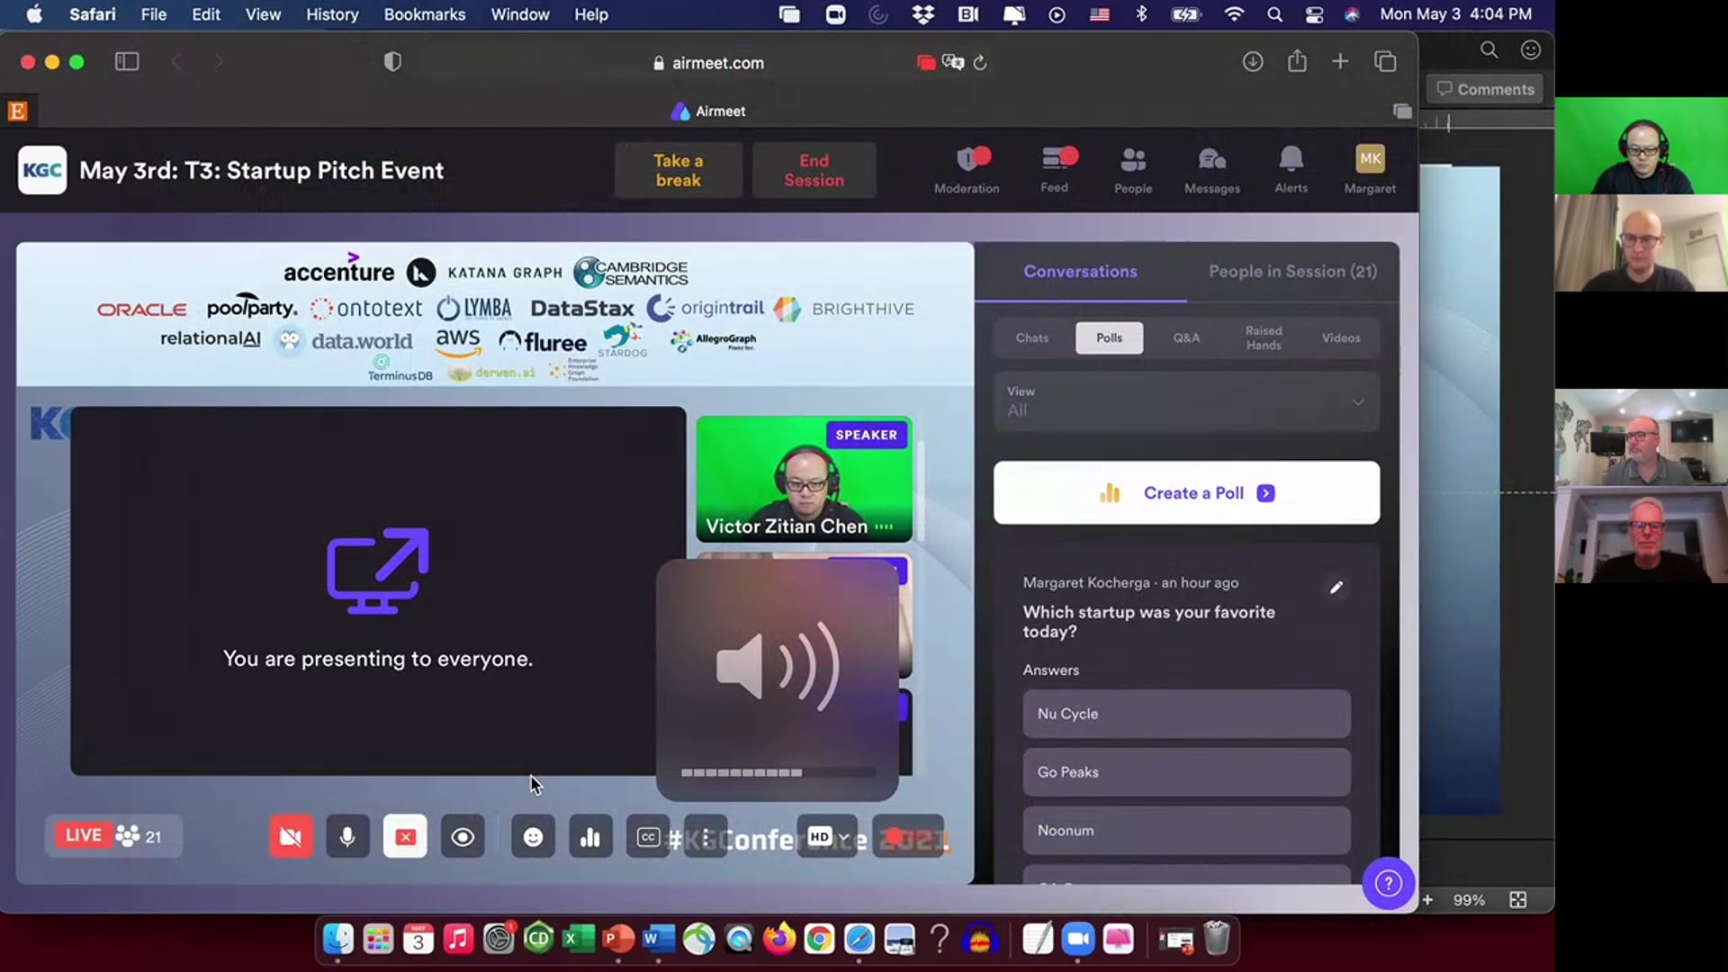Image resolution: width=1728 pixels, height=972 pixels.
Task: Click the purple help question mark
Action: (1388, 884)
